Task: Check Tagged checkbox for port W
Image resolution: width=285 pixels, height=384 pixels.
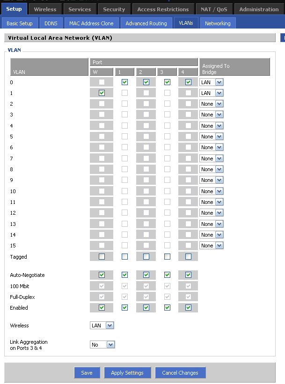Action: (x=102, y=256)
